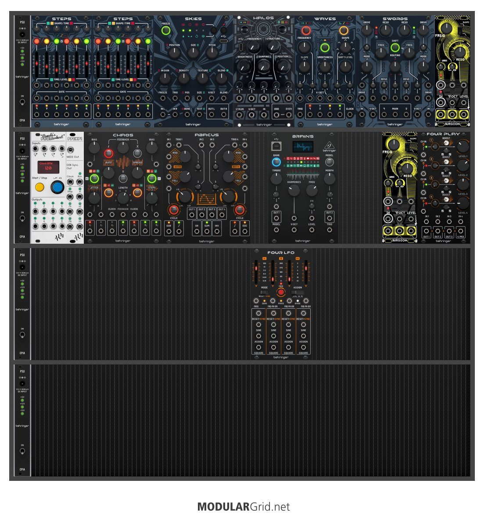Click the red FREQ button on Four LFO

click(x=281, y=292)
